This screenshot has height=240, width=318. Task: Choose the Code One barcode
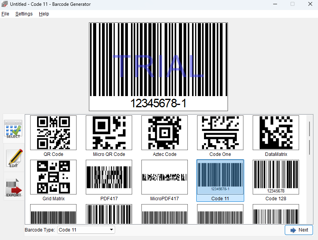(220, 133)
